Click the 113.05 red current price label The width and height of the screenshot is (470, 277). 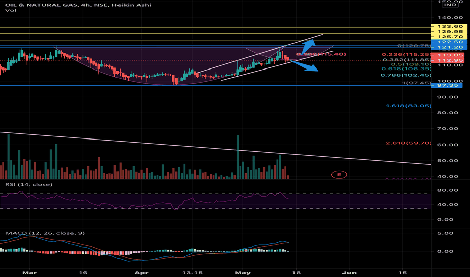coord(447,55)
